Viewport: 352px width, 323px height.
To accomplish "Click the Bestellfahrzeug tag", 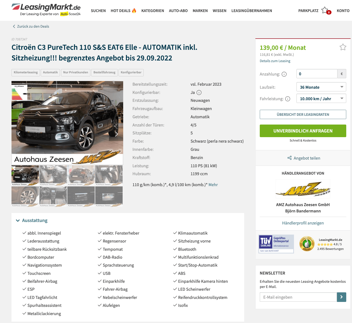I will tap(104, 73).
